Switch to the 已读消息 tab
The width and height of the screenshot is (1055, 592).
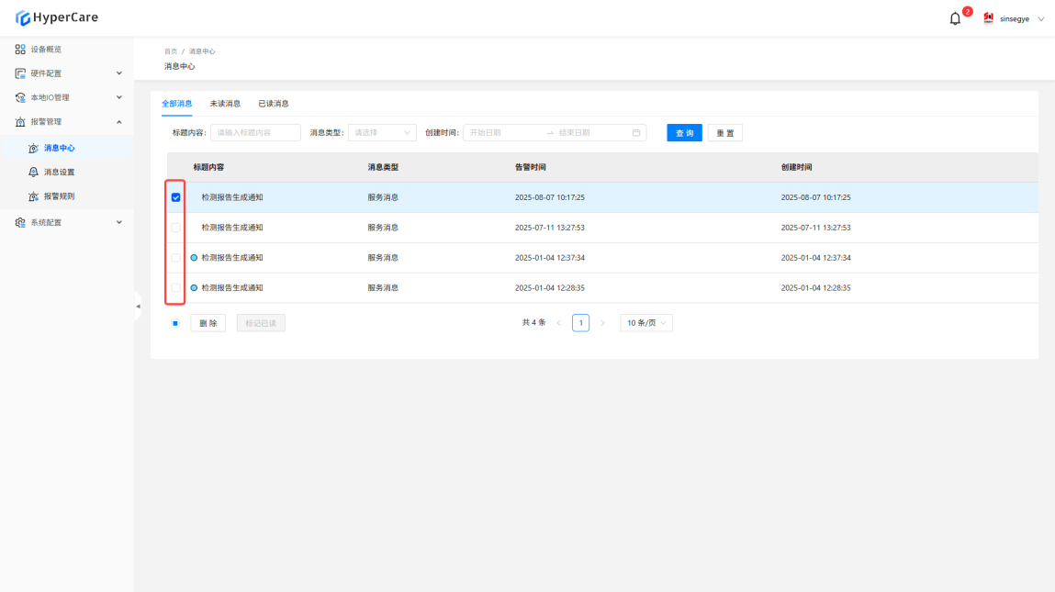coord(274,104)
